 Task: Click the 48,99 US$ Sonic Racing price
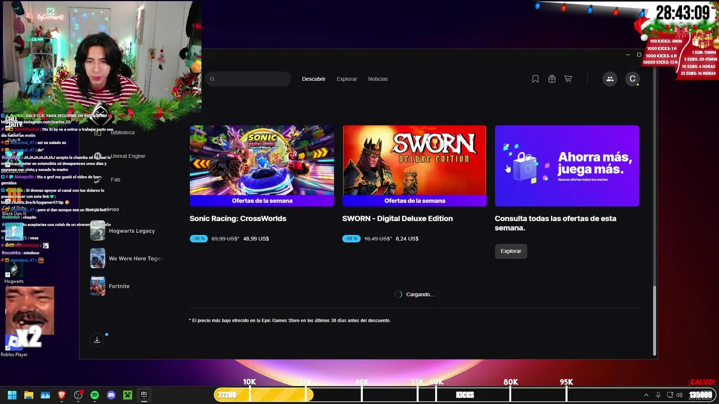tap(255, 238)
